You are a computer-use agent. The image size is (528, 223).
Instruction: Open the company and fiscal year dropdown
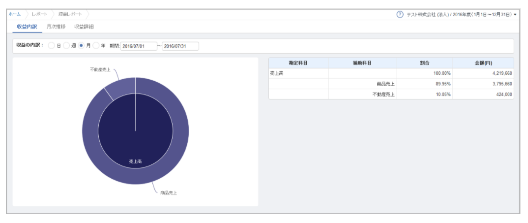pyautogui.click(x=515, y=15)
